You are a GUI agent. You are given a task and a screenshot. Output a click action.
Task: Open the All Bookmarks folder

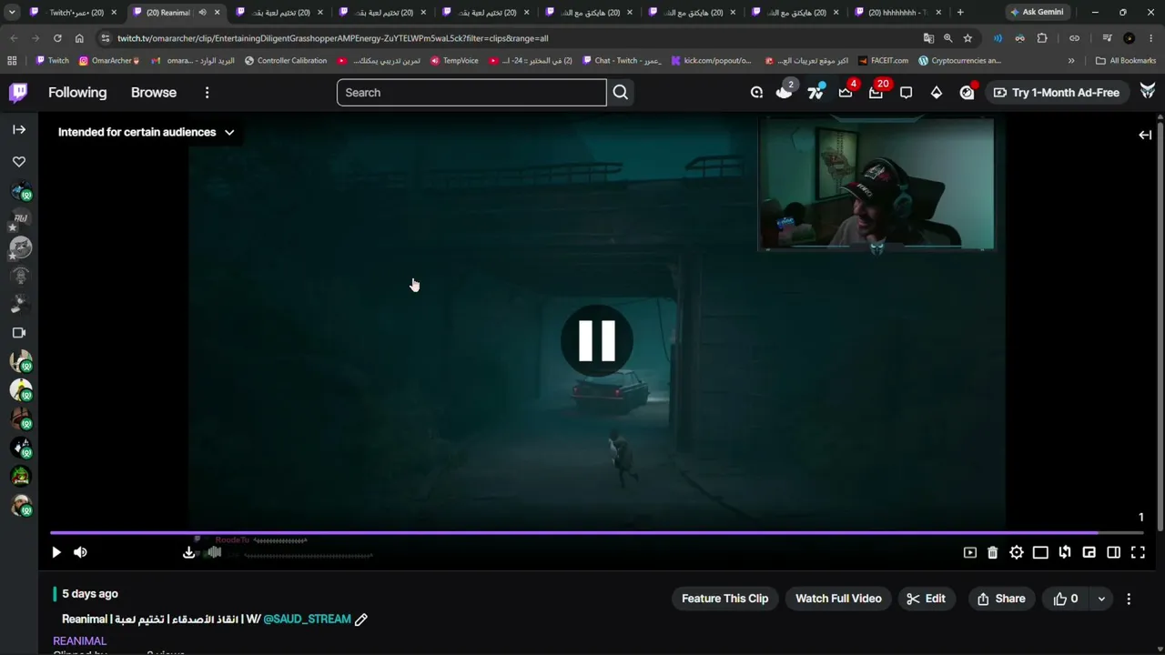point(1126,61)
